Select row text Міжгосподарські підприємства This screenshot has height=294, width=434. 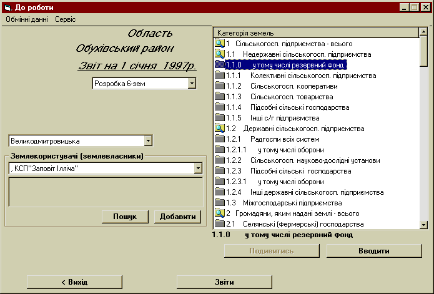coord(292,203)
